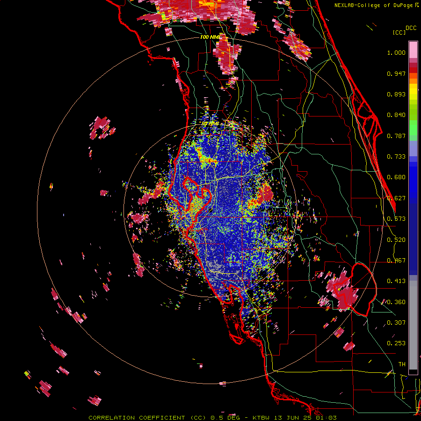Click the 0.413 scale value
Viewport: 421px width, 421px height.
(396, 281)
